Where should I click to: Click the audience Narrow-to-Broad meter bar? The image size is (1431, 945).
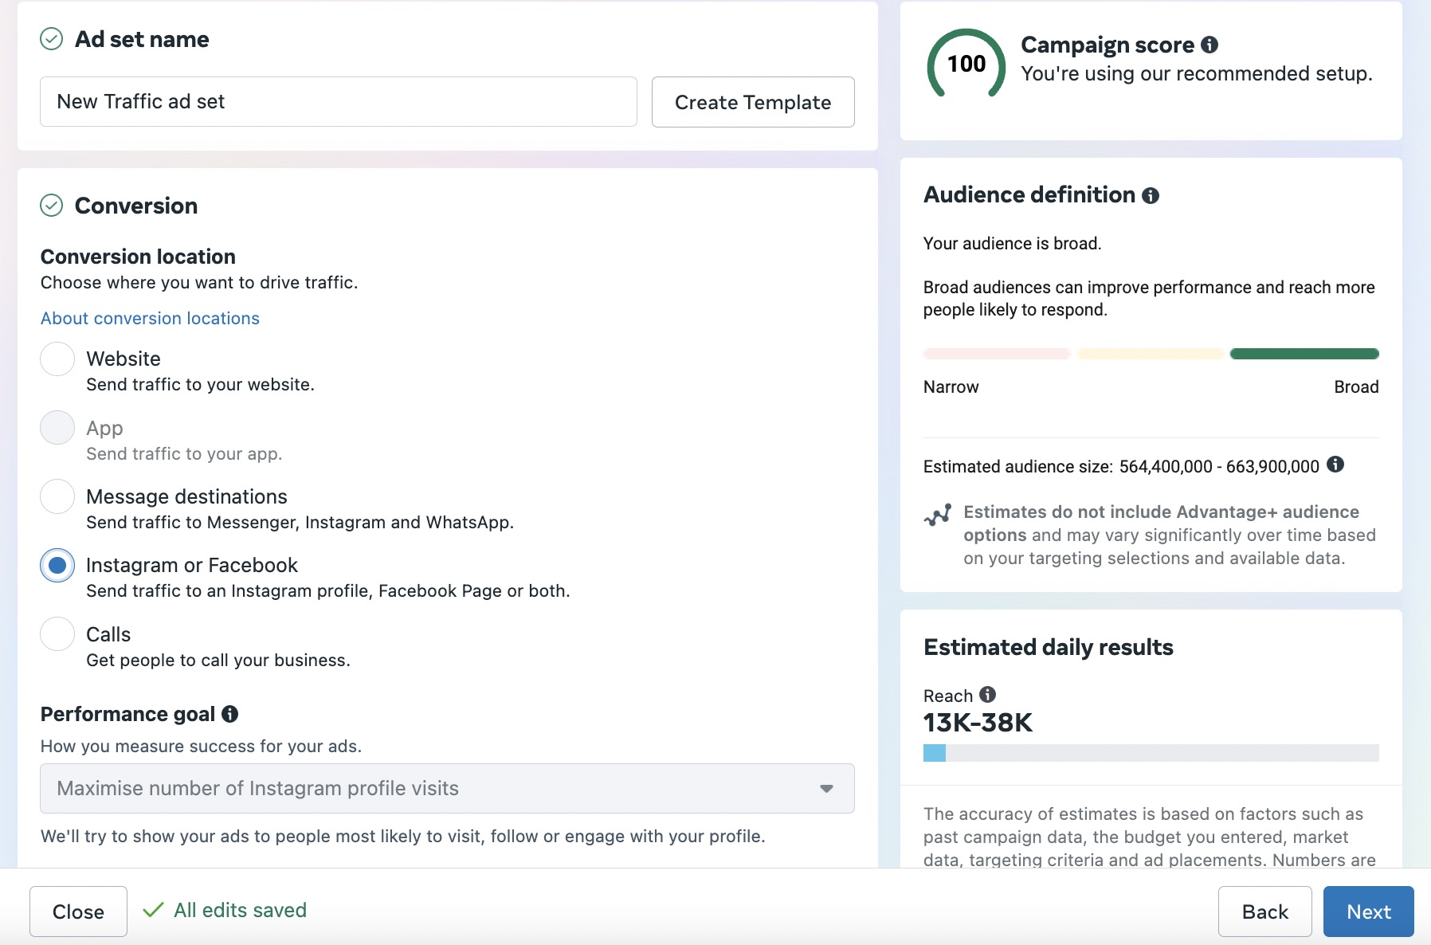coord(1151,354)
